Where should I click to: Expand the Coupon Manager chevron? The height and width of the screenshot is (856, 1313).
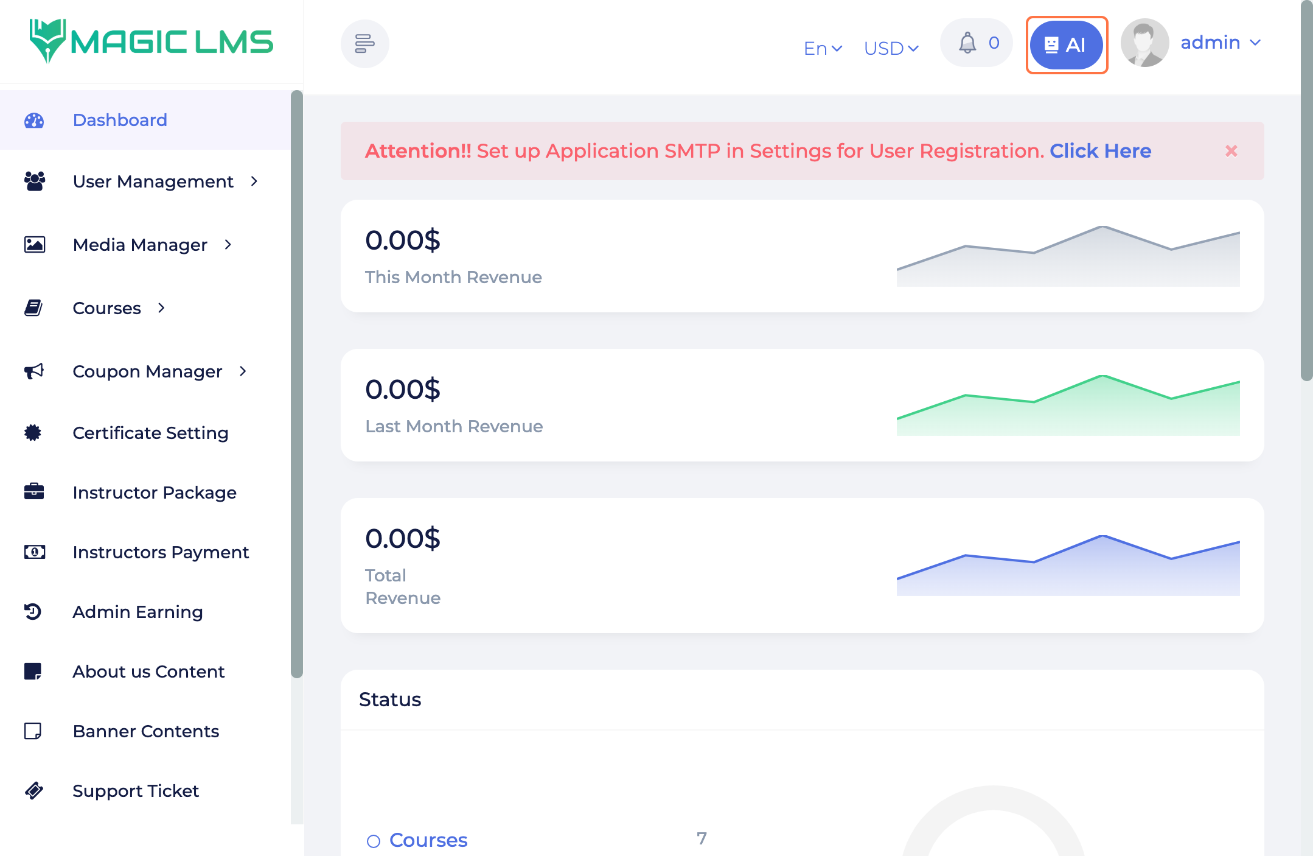(x=243, y=371)
